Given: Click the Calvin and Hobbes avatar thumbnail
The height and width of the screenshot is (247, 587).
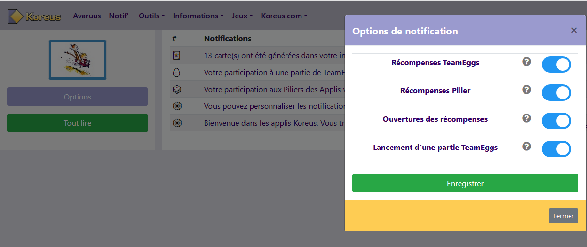Looking at the screenshot, I should [78, 60].
